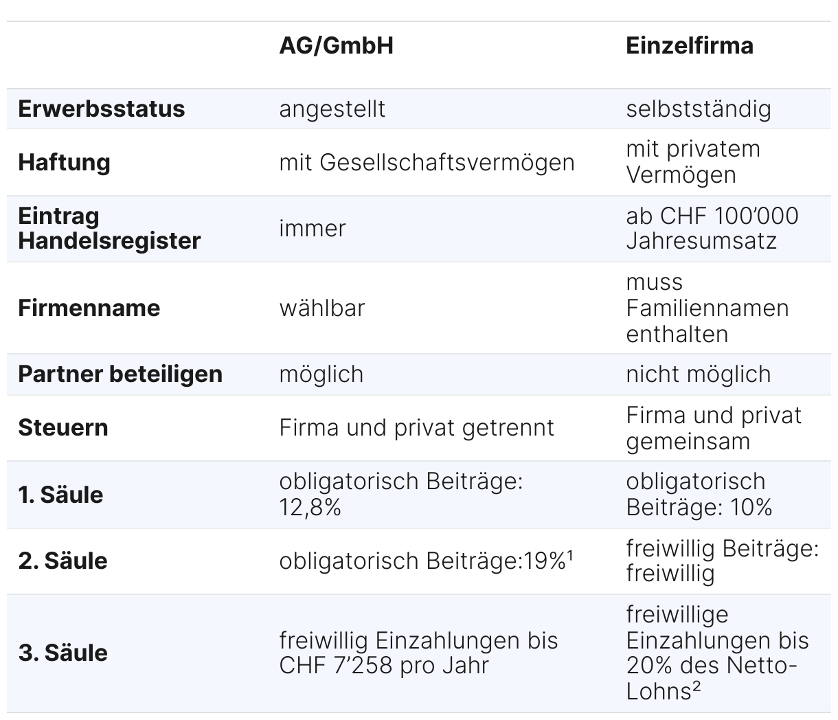The width and height of the screenshot is (838, 720).
Task: Click the 'ab CHF 100'000 Jahresumsatz' cell
Action: [712, 228]
